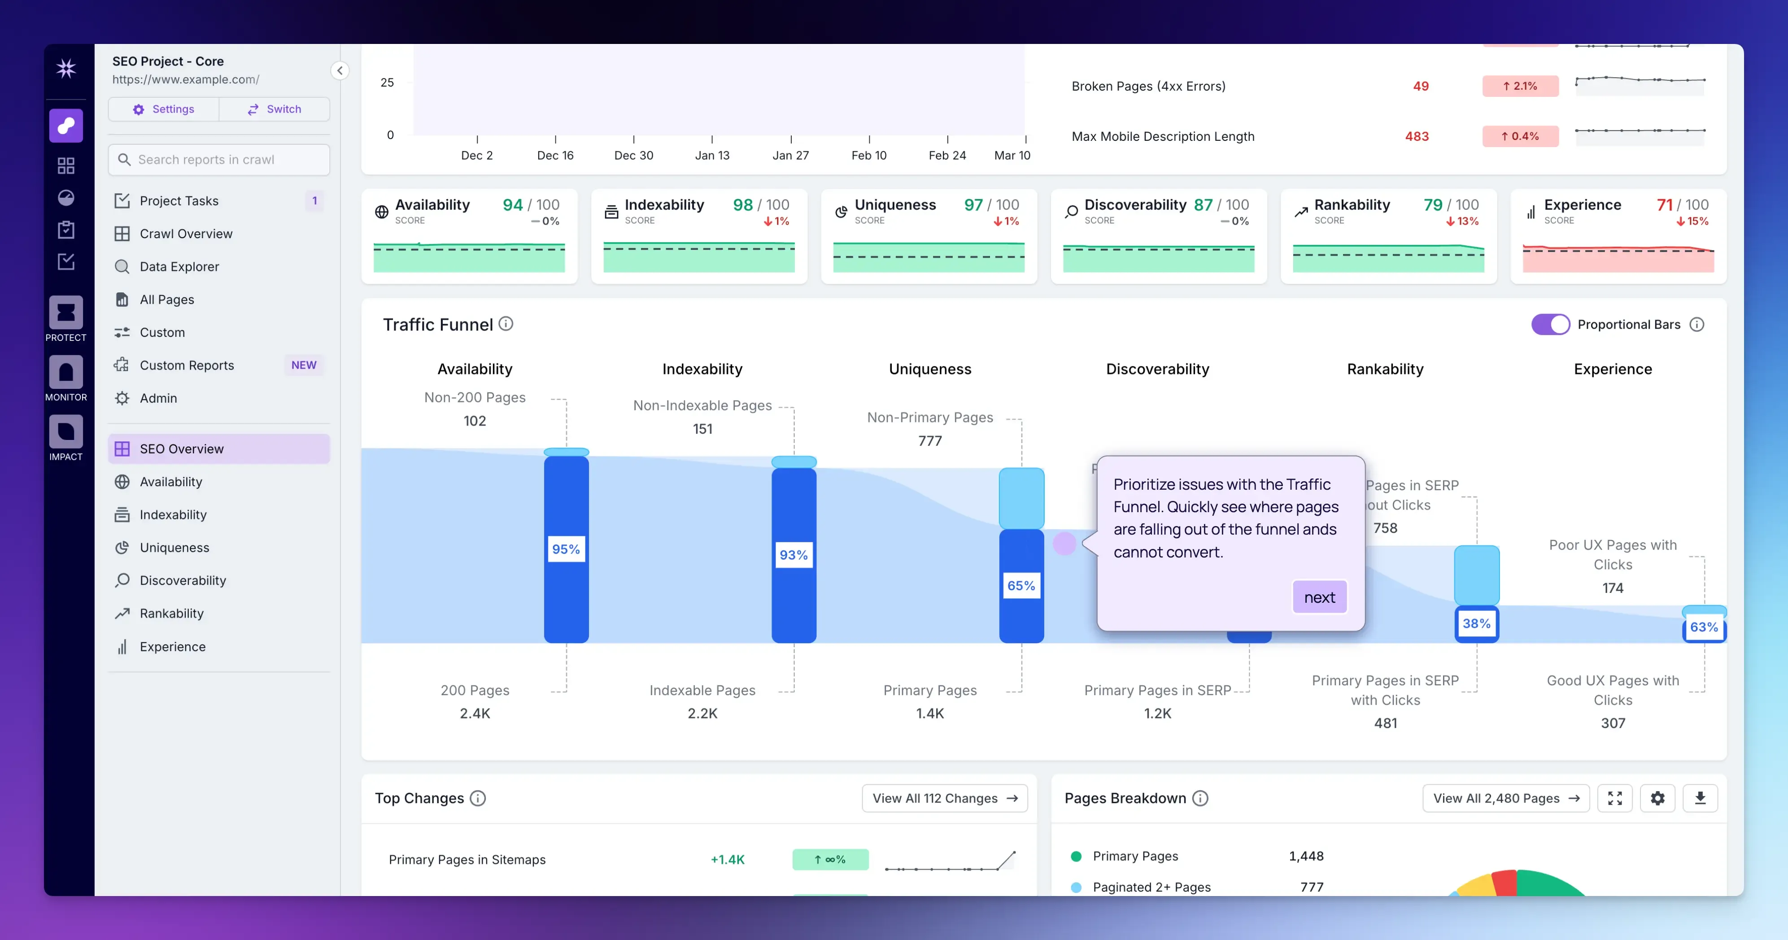Click the Top Changes info icon
The image size is (1788, 940).
(478, 798)
